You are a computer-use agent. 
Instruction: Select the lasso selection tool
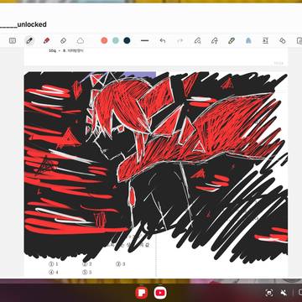(81, 41)
